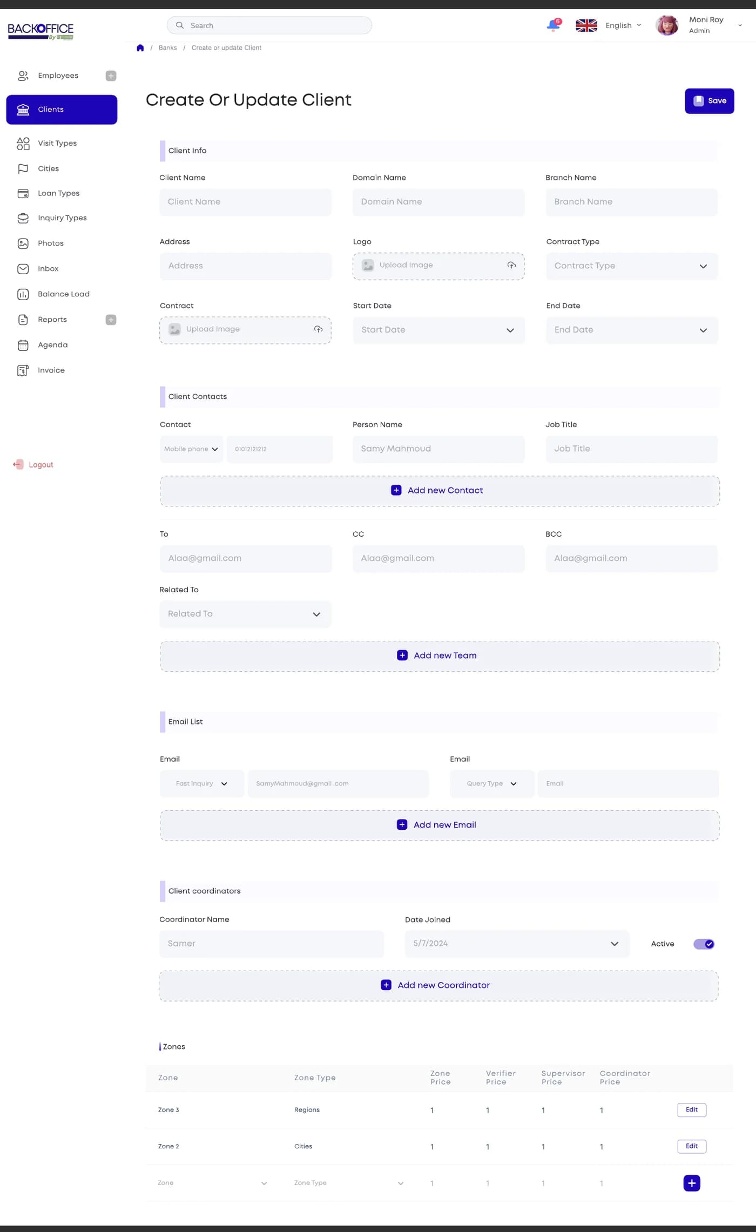
Task: Open the End Date picker
Action: pyautogui.click(x=632, y=330)
